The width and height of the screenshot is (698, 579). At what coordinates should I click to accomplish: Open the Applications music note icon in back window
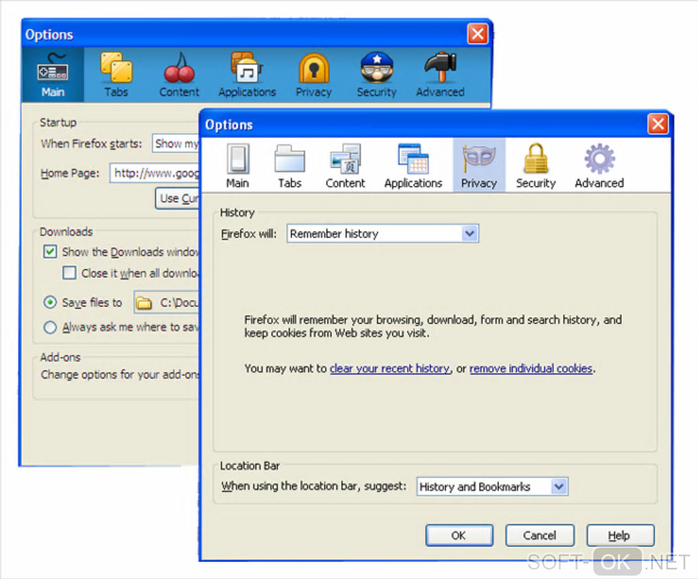coord(247,68)
